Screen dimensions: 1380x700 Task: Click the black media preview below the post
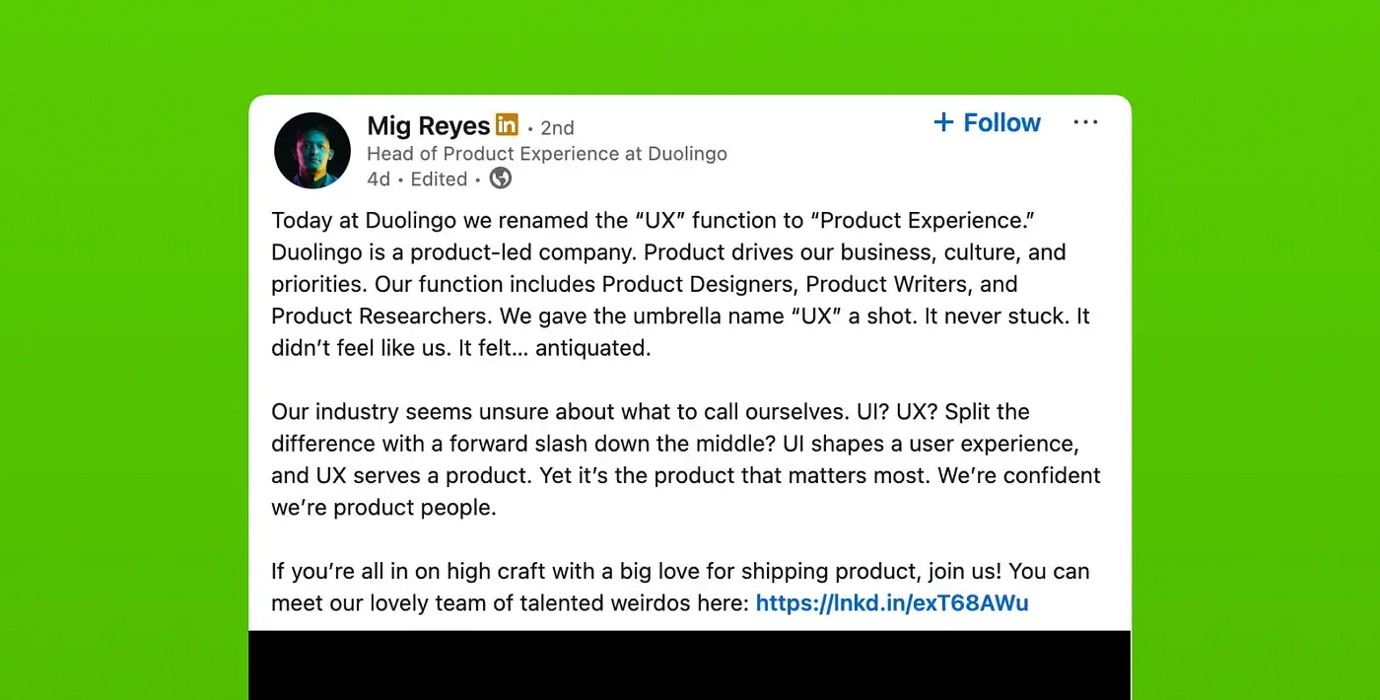(x=689, y=665)
